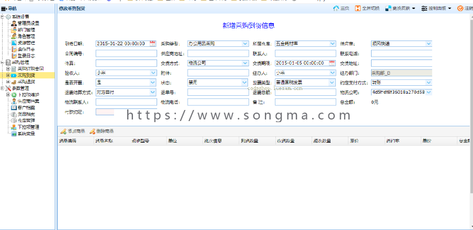Select the 下拉项维护 tree node
The image size is (473, 230).
(x=28, y=95)
